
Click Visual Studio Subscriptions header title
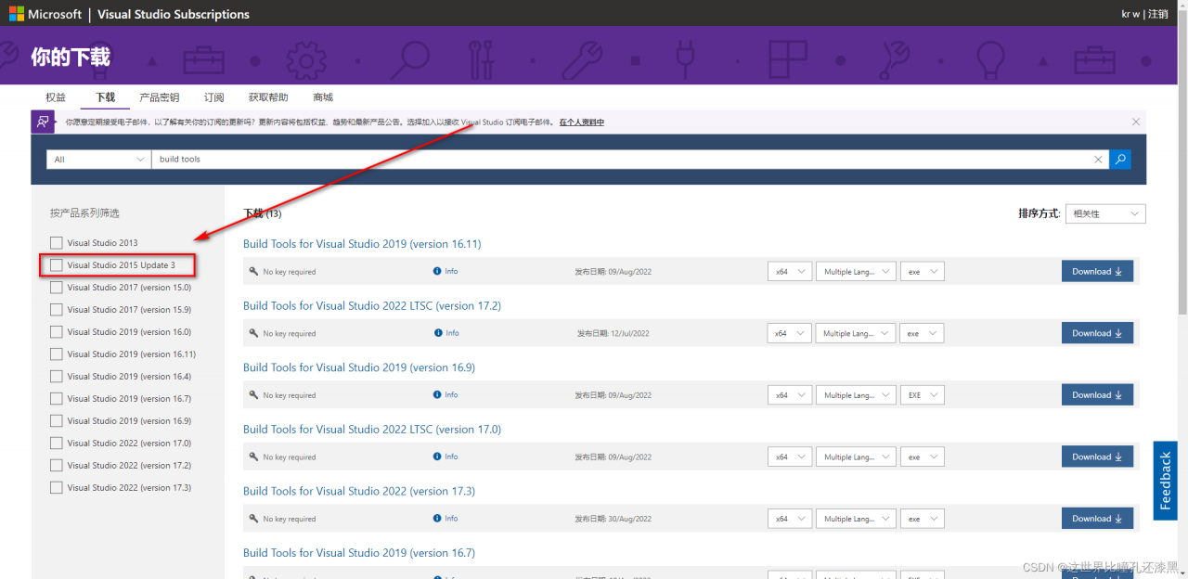[x=174, y=14]
